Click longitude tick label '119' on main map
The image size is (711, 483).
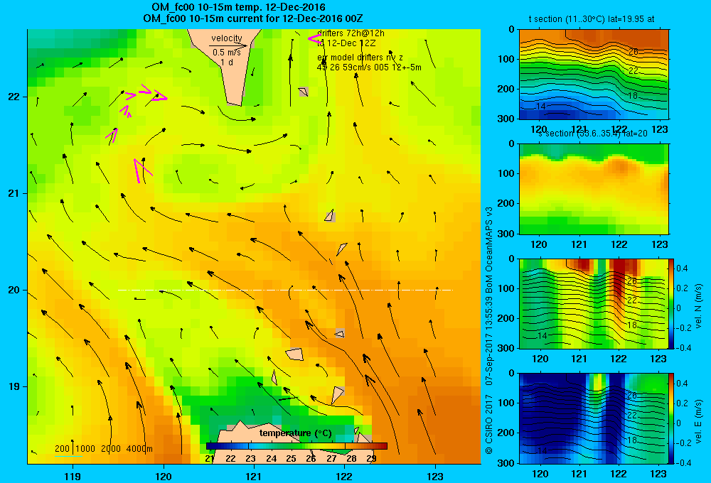tap(73, 476)
